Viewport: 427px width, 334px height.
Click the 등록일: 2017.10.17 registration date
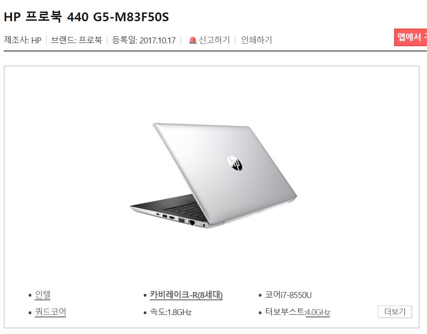coord(144,40)
